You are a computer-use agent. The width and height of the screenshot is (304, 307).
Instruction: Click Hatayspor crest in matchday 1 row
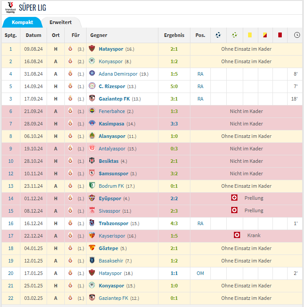pos(92,48)
